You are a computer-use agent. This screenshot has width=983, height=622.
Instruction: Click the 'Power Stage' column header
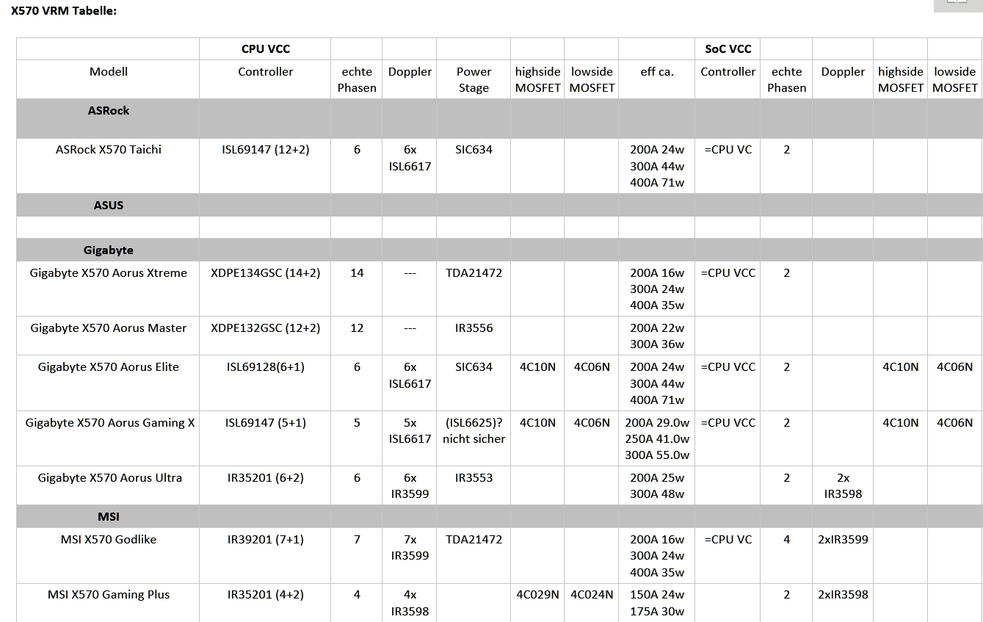474,80
